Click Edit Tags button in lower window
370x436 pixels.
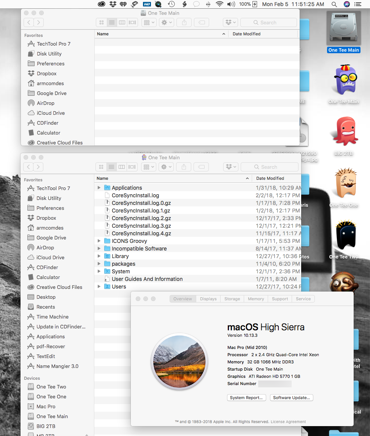(202, 167)
